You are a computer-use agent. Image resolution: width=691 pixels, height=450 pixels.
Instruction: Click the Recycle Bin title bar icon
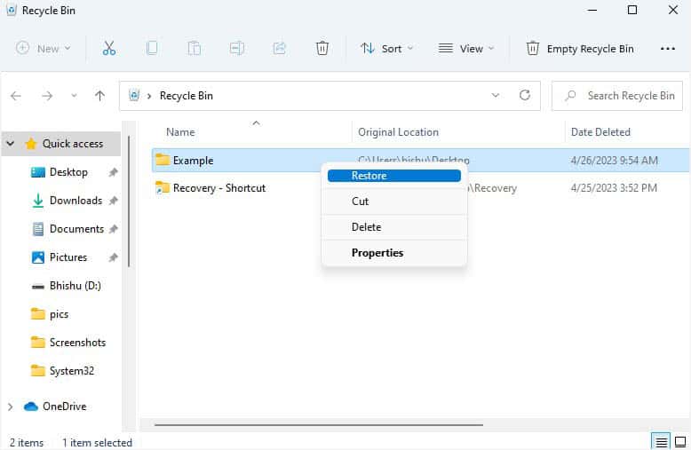coord(12,10)
